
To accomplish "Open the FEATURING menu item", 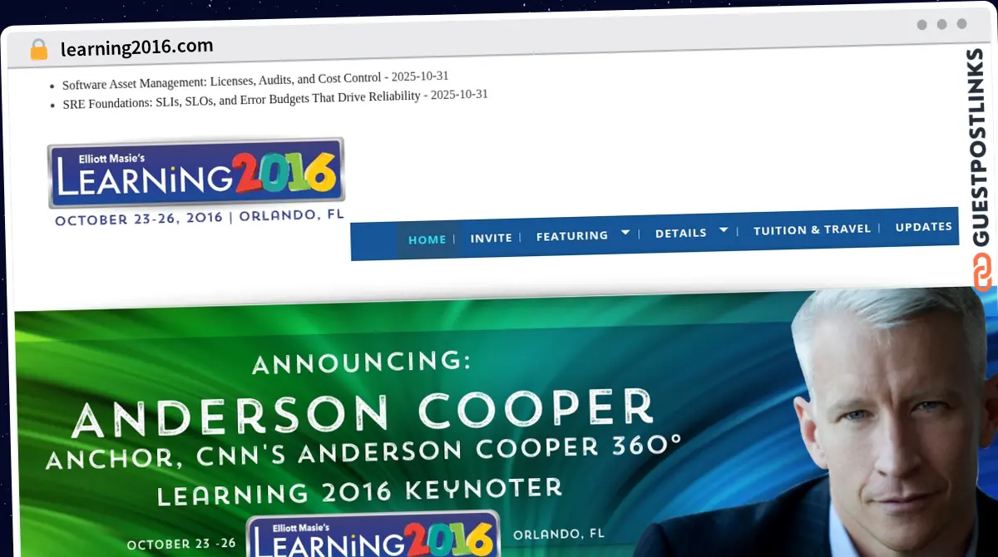I will click(x=572, y=236).
